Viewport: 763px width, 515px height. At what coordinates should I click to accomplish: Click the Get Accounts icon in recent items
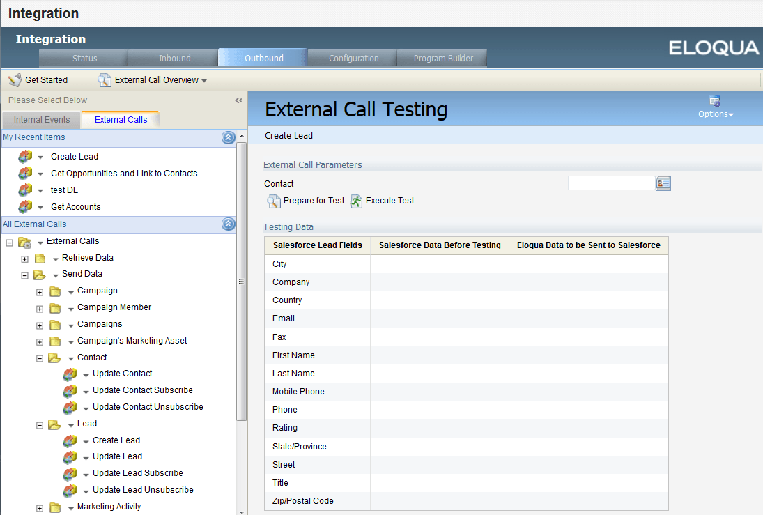pyautogui.click(x=26, y=206)
